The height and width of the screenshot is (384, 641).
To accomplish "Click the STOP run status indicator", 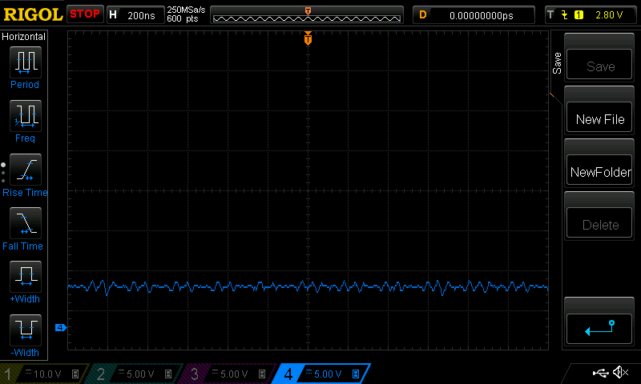I will point(84,14).
